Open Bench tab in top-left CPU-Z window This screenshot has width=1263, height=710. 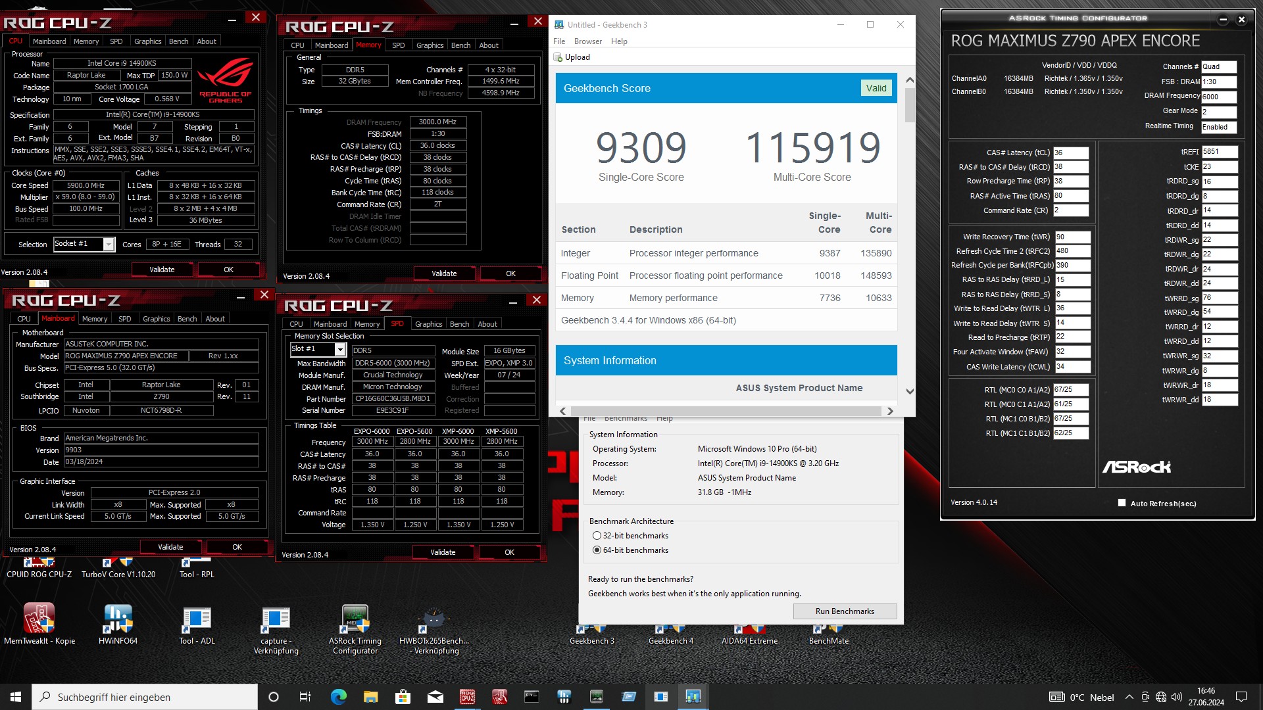178,41
